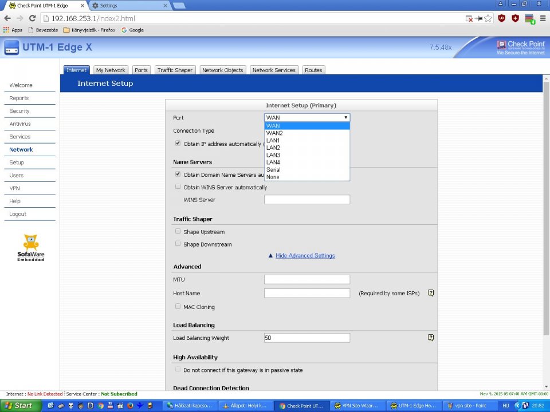Viewport: 550px width, 412px height.
Task: Click the Host Name input field
Action: pos(307,293)
